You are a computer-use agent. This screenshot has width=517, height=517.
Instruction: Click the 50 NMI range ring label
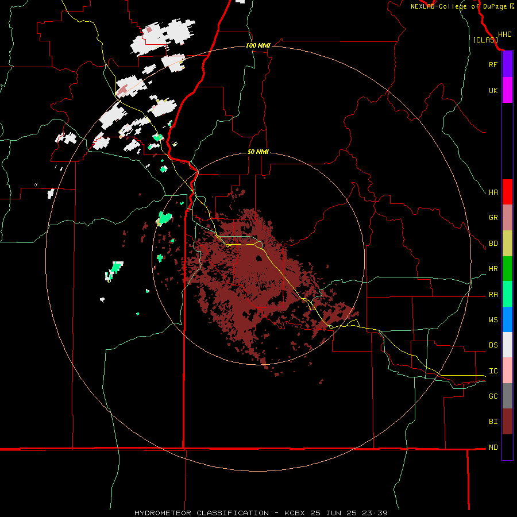click(x=258, y=152)
